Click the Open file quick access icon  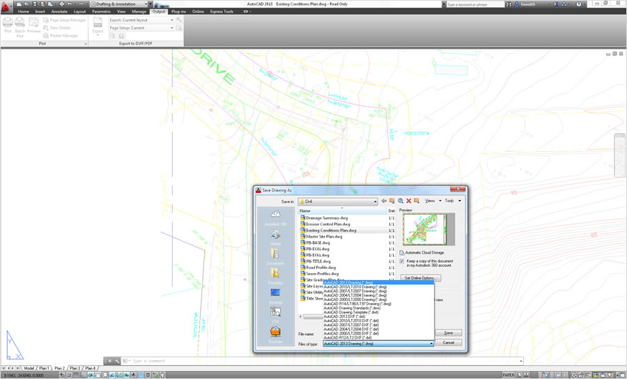tap(26, 4)
